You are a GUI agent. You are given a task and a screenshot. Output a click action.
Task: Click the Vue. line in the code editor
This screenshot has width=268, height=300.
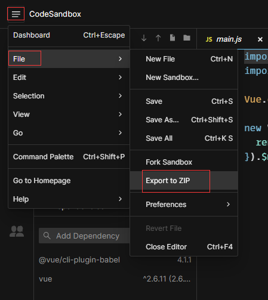coord(256,100)
